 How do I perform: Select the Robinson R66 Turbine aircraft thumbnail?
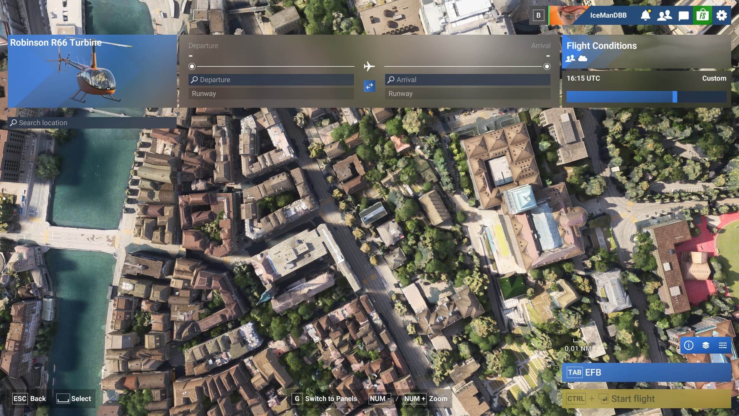tap(92, 71)
